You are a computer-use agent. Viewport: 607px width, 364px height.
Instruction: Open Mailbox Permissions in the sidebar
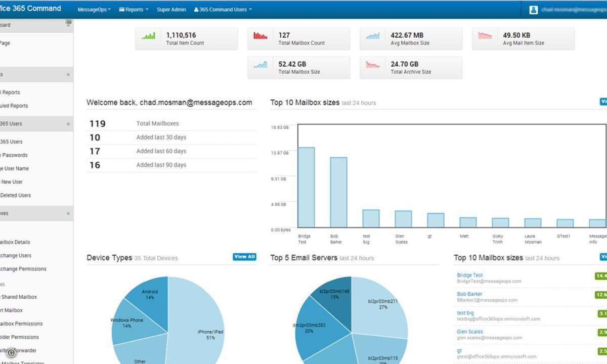21,324
